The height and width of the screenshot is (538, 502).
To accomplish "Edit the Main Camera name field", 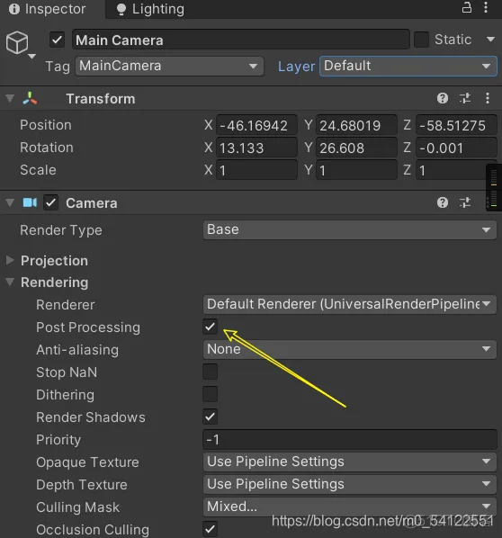I will (241, 40).
